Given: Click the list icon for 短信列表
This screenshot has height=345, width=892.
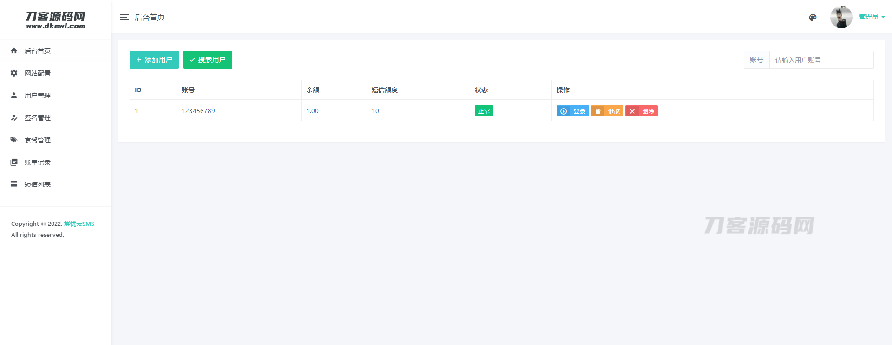Looking at the screenshot, I should [14, 184].
